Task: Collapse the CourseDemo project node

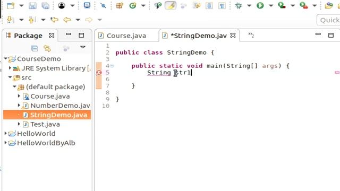Action: [6, 58]
